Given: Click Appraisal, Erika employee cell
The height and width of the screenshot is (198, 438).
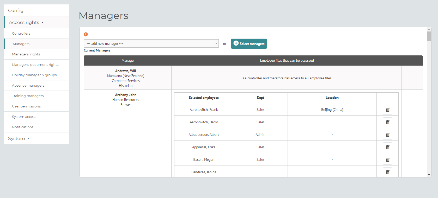Looking at the screenshot, I should pyautogui.click(x=204, y=147).
